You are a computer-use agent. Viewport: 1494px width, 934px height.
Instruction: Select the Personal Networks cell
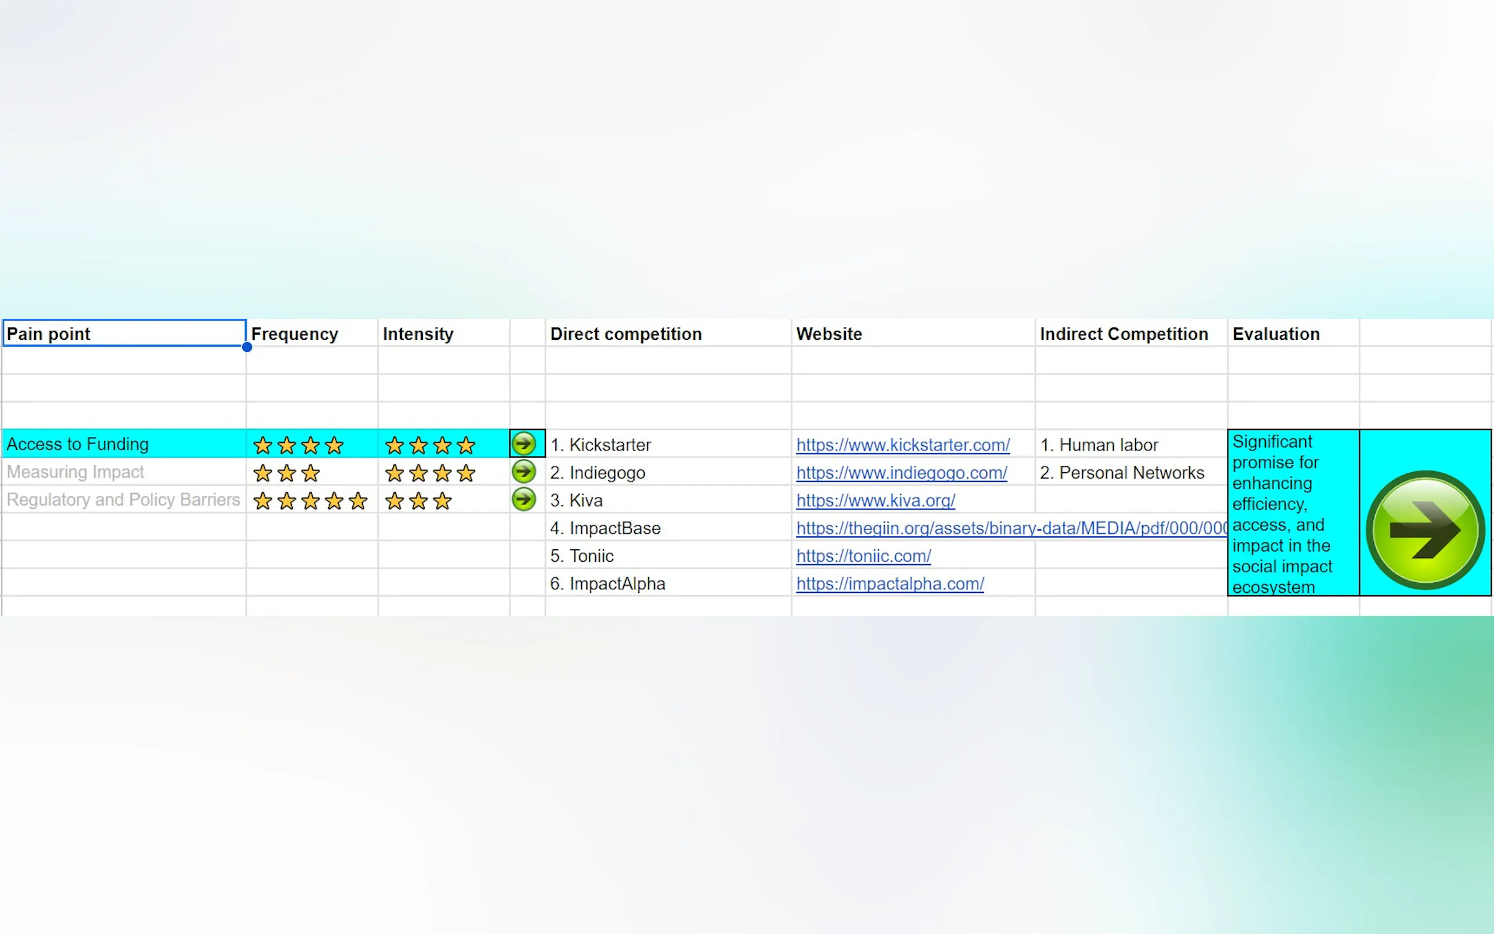(x=1130, y=472)
